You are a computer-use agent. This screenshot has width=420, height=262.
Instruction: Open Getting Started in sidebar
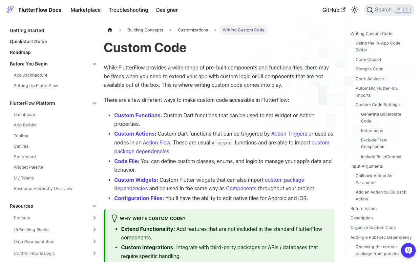click(27, 30)
